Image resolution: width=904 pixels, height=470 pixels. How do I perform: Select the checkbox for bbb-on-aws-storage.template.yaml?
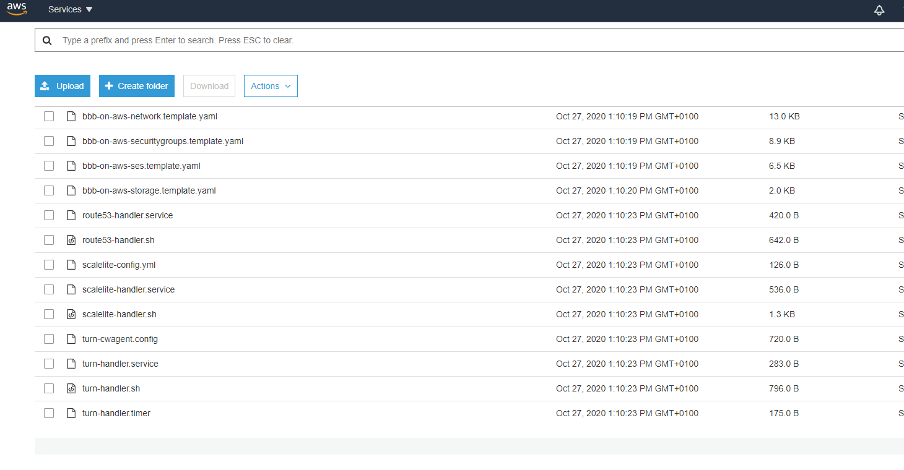pos(49,190)
